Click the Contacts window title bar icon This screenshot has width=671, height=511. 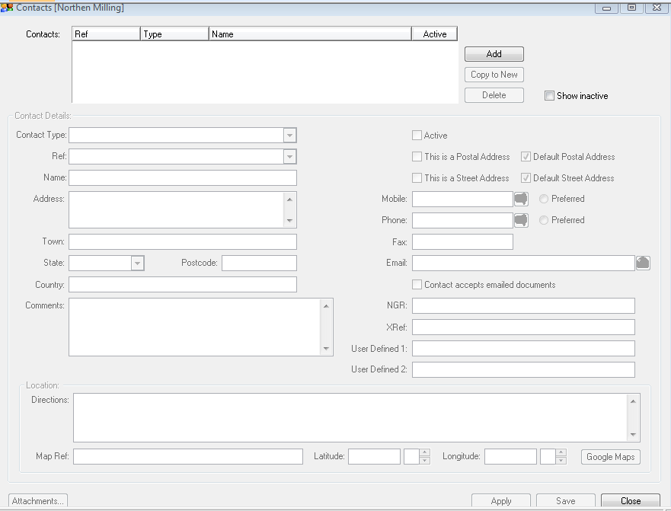tap(7, 7)
